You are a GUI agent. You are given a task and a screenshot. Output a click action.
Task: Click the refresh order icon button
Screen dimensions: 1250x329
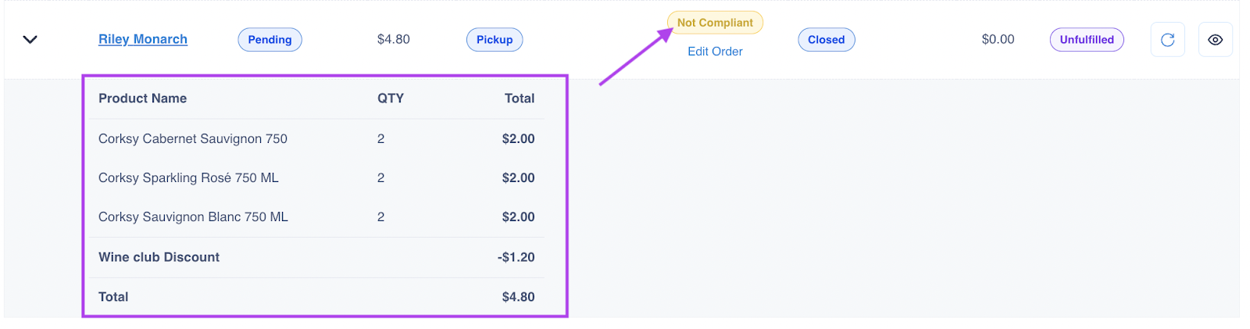point(1167,40)
